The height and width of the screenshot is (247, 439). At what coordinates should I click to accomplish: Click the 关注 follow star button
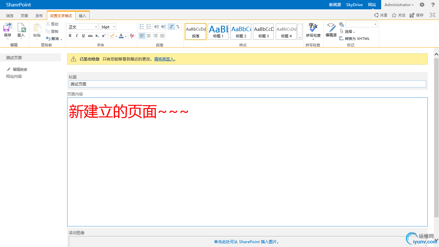[x=399, y=15]
